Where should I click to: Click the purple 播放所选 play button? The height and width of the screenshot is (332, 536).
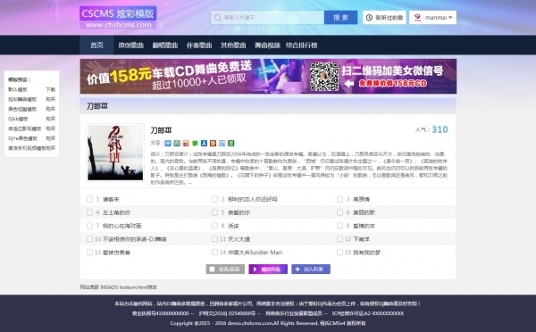(268, 270)
